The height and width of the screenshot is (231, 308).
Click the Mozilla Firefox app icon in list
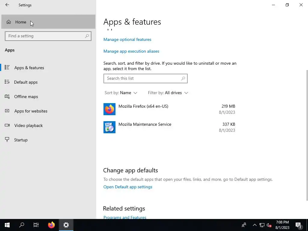coord(109,109)
